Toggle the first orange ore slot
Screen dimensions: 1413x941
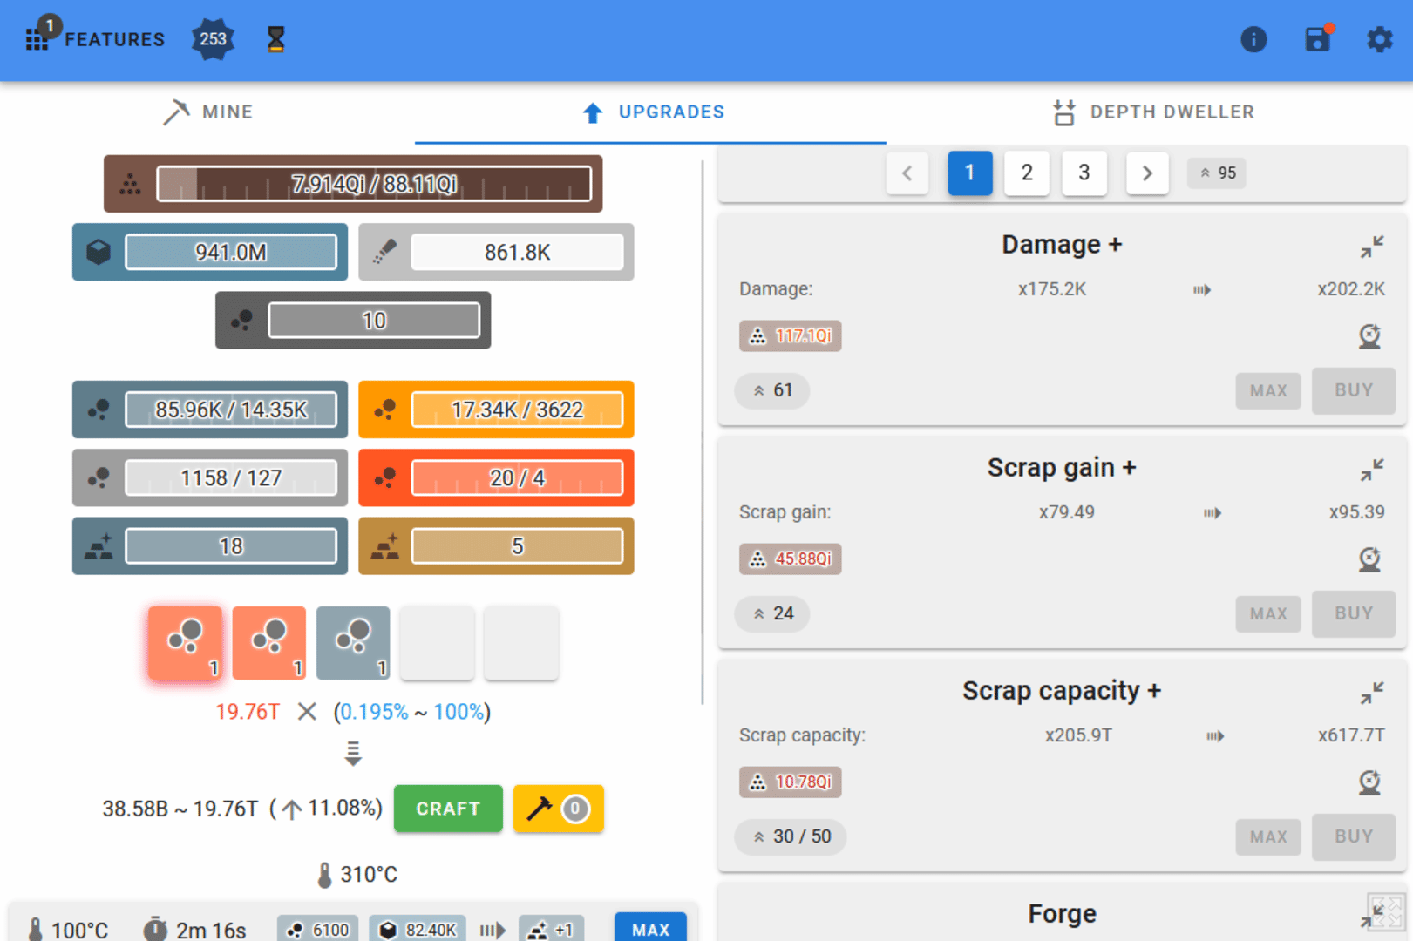(x=185, y=643)
